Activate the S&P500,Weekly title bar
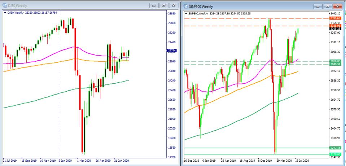The image size is (346, 166). tap(253, 6)
